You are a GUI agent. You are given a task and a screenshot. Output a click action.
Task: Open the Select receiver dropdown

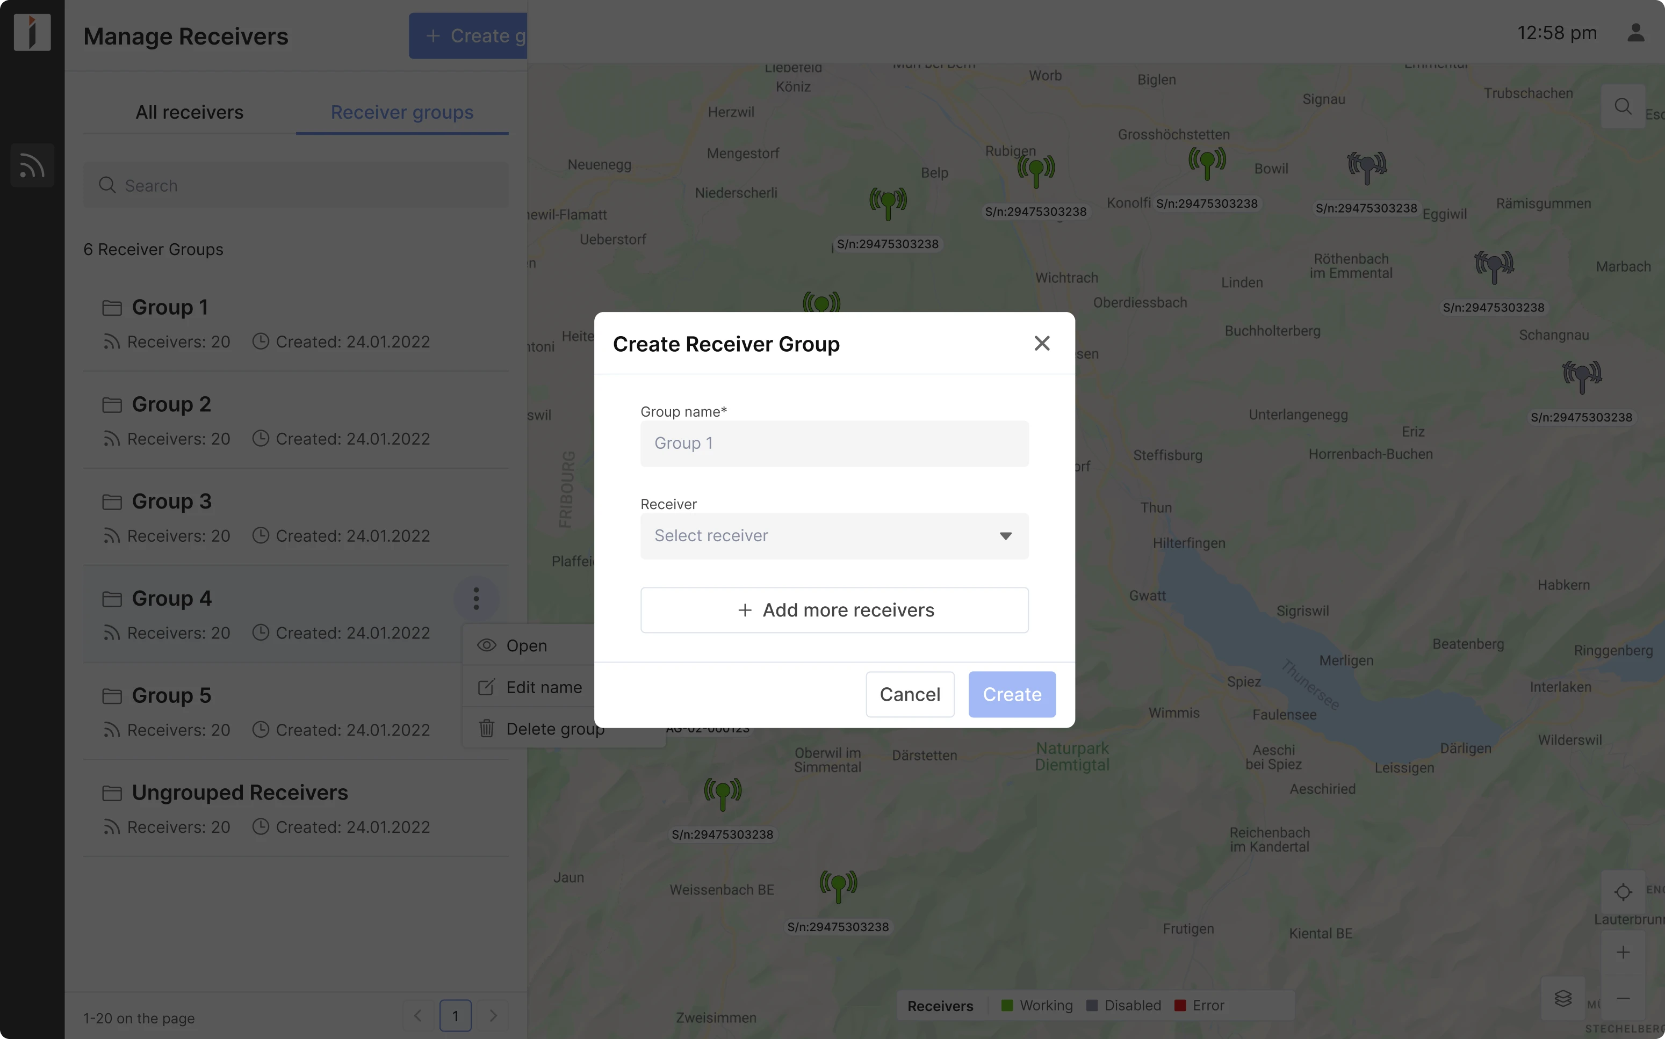pos(834,536)
